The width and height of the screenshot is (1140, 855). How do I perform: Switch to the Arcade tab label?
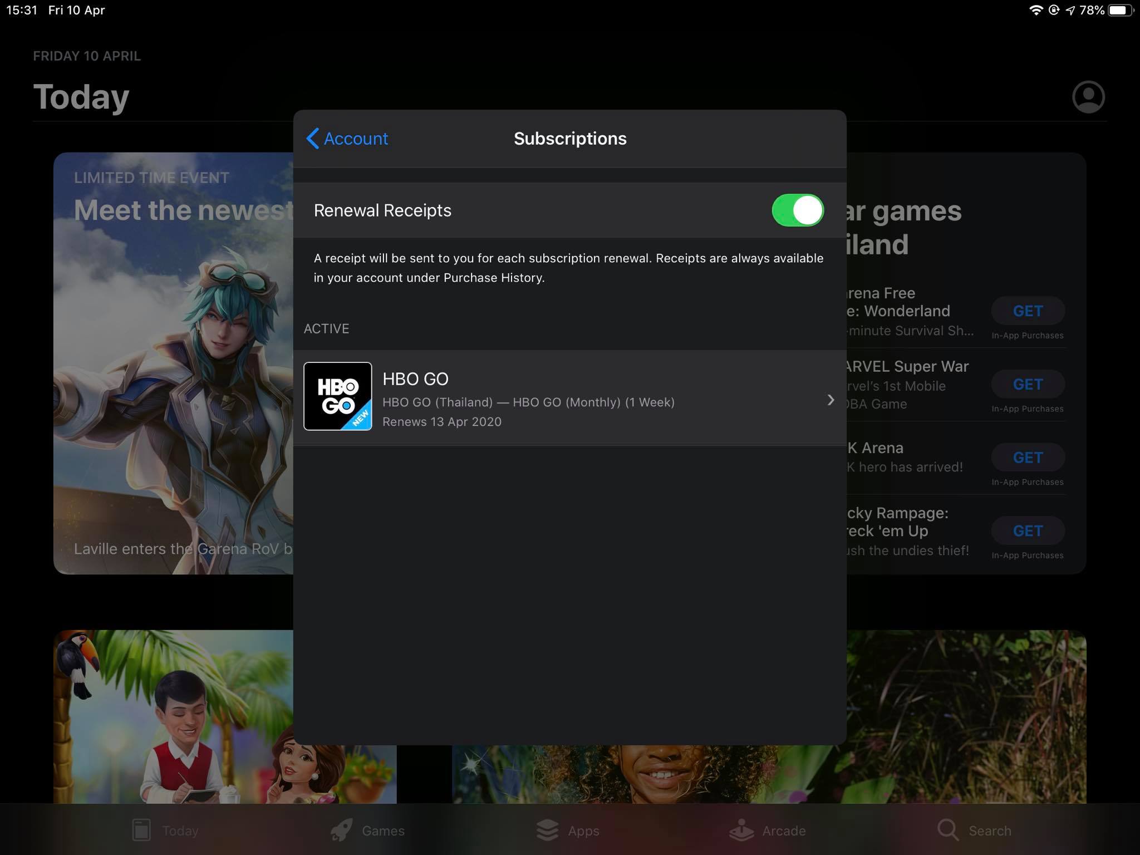(784, 831)
